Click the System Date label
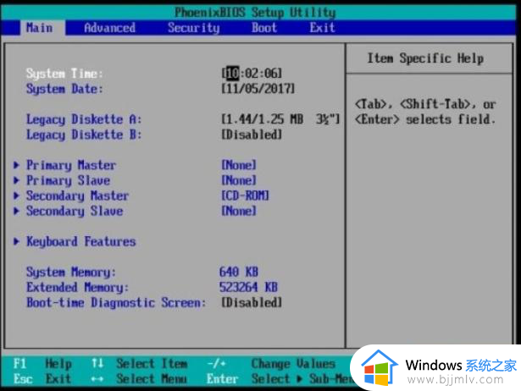Image resolution: width=521 pixels, height=391 pixels. click(64, 89)
